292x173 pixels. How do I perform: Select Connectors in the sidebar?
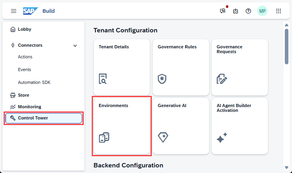[x=30, y=45]
